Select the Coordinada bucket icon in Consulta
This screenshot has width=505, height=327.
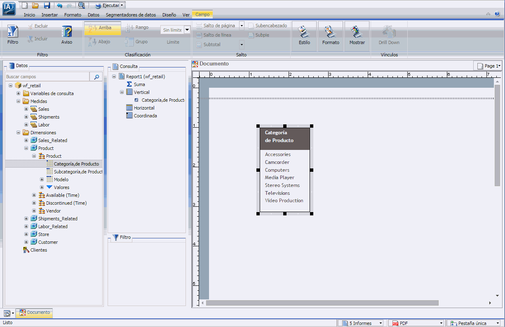click(129, 116)
